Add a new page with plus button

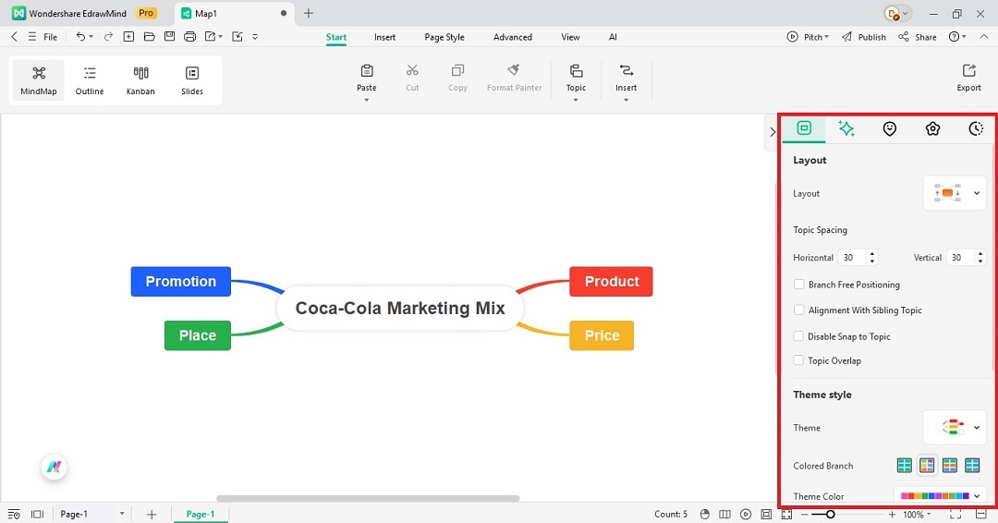click(x=152, y=514)
